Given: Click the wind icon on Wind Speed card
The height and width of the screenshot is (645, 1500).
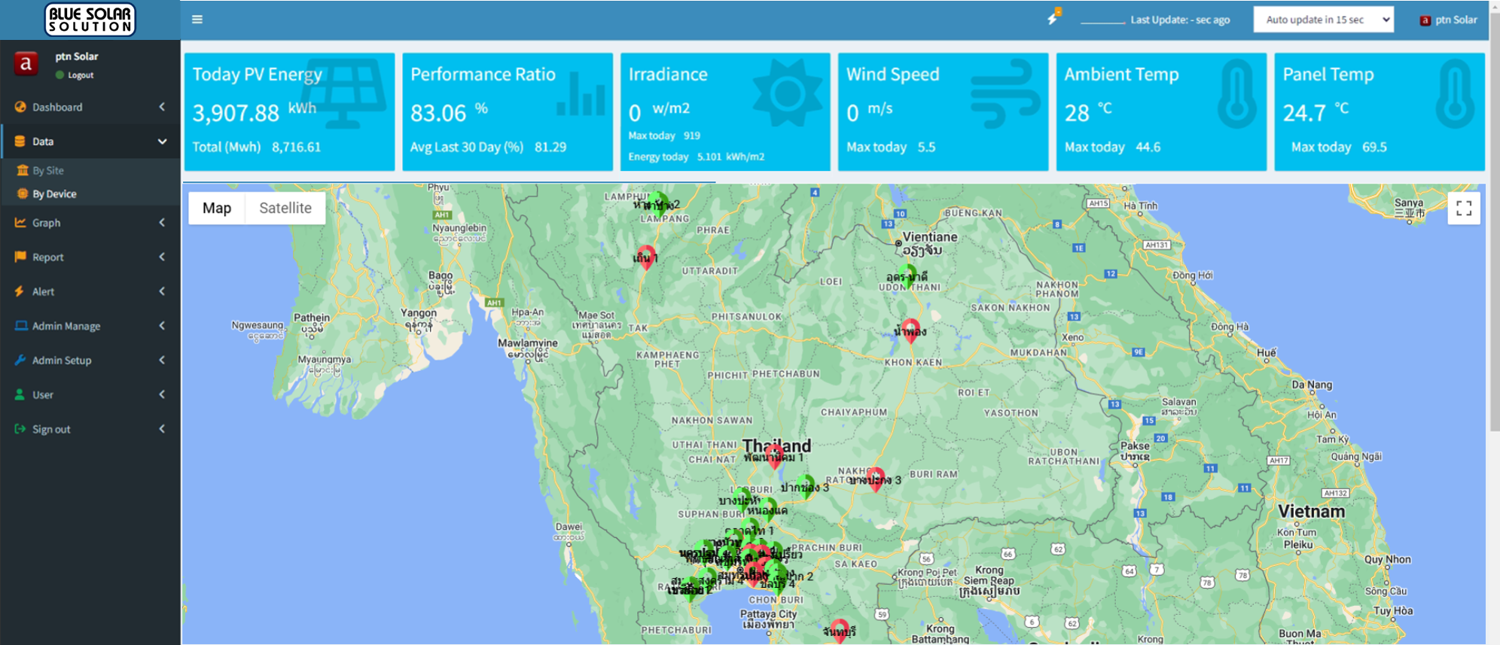Looking at the screenshot, I should (x=1005, y=93).
